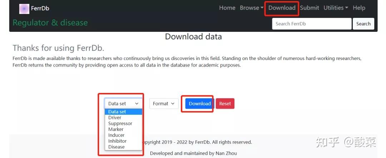Open the Submit page link
The width and height of the screenshot is (386, 158).
click(x=310, y=8)
